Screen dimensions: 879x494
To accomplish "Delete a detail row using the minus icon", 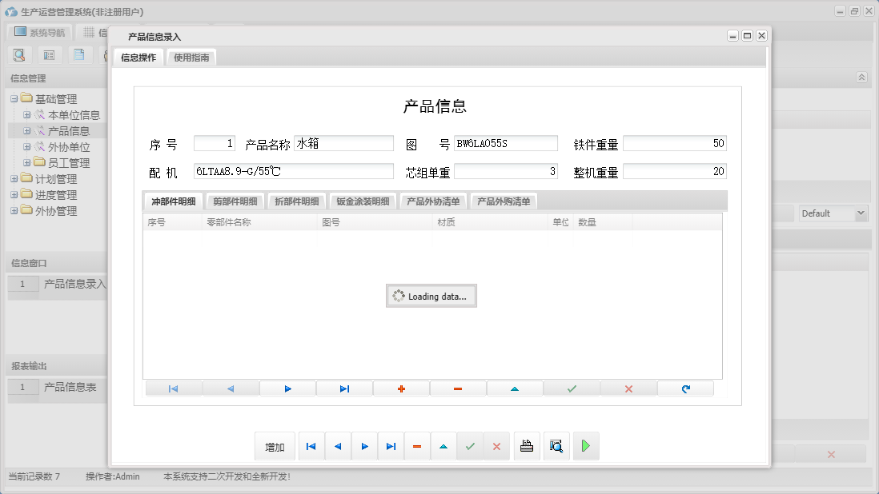I will (457, 388).
